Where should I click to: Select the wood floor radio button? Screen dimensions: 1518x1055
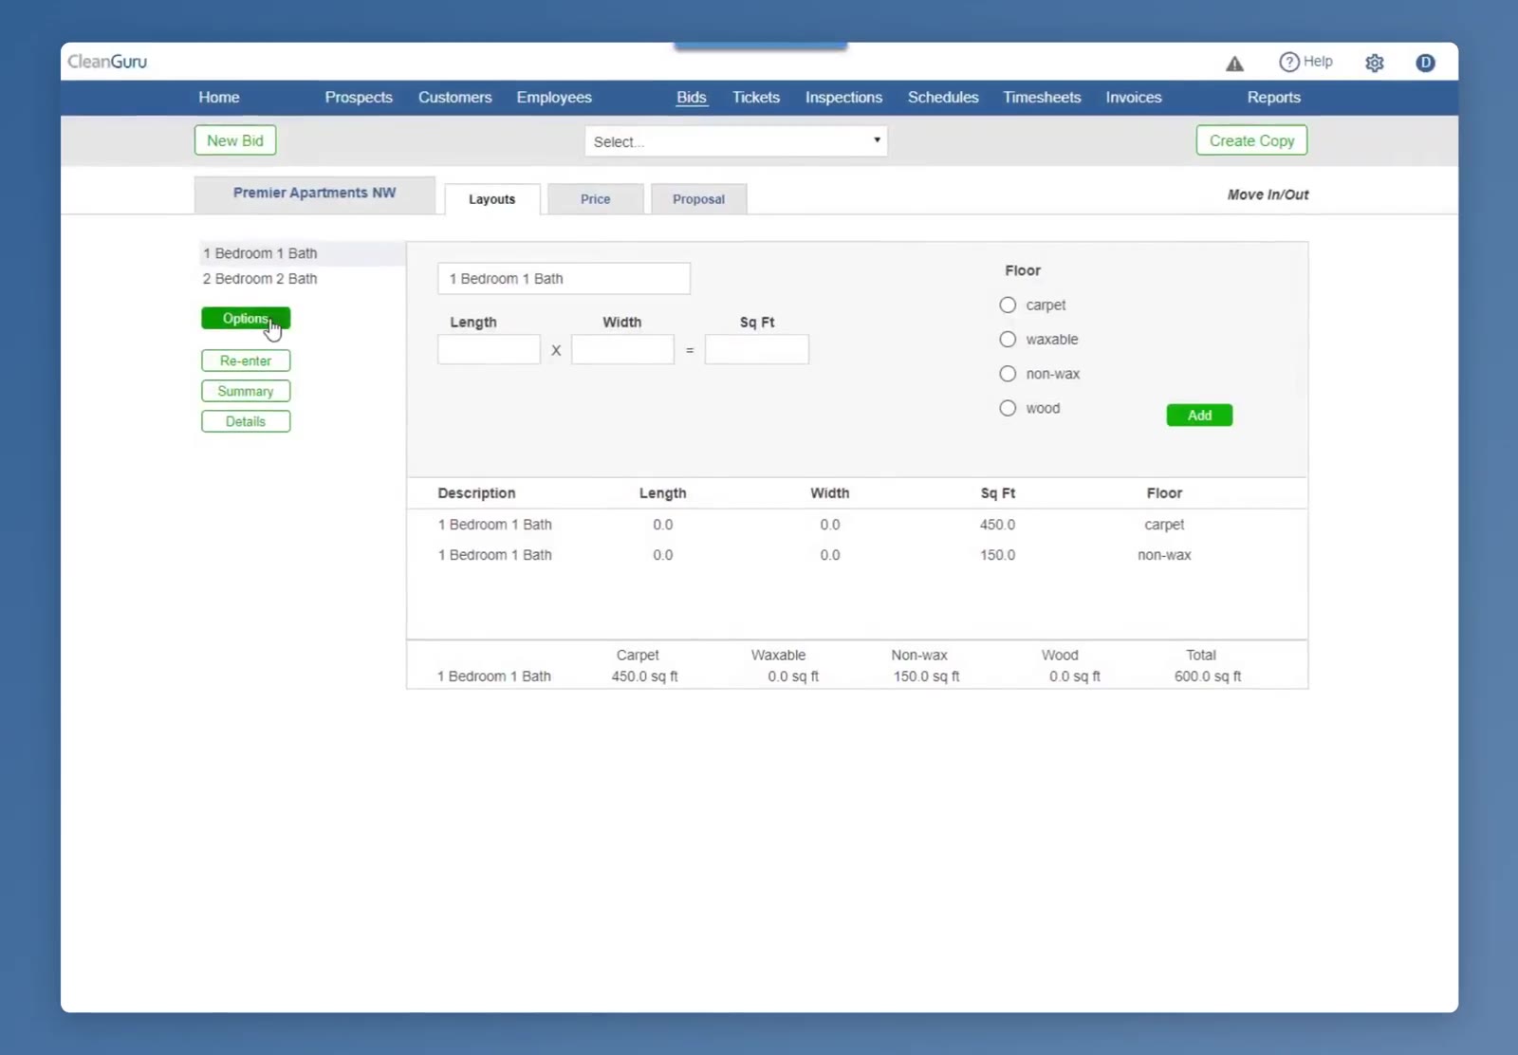[1008, 408]
